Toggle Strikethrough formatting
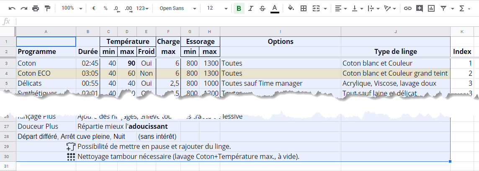This screenshot has width=479, height=171. 263,8
